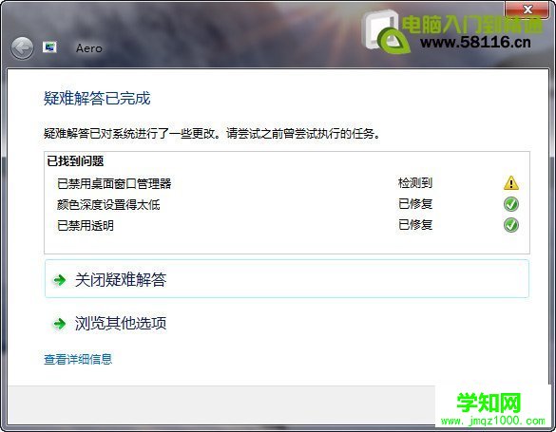Choose 浏览其他选项 option
The height and width of the screenshot is (432, 556).
[x=287, y=323]
